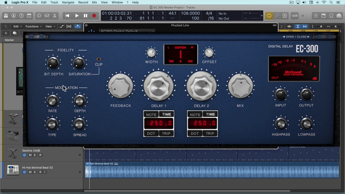Screen dimensions: 345x194
Task: Enable TRIP for Delay 2
Action: coord(210,133)
